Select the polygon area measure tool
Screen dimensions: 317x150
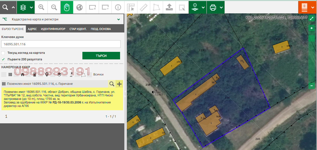[156, 7]
